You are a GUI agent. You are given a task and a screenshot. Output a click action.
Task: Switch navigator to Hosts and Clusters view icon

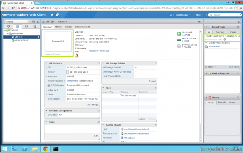9,26
